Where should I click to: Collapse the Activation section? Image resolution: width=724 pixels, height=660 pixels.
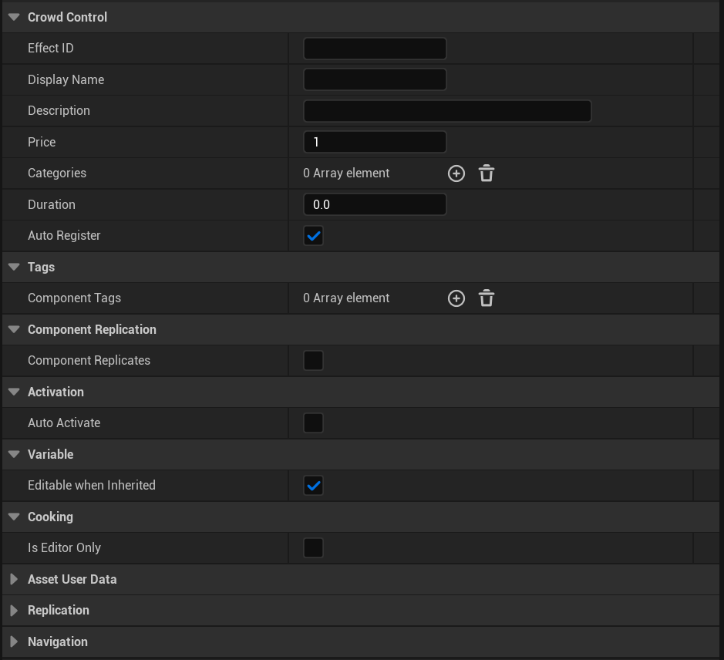point(14,392)
